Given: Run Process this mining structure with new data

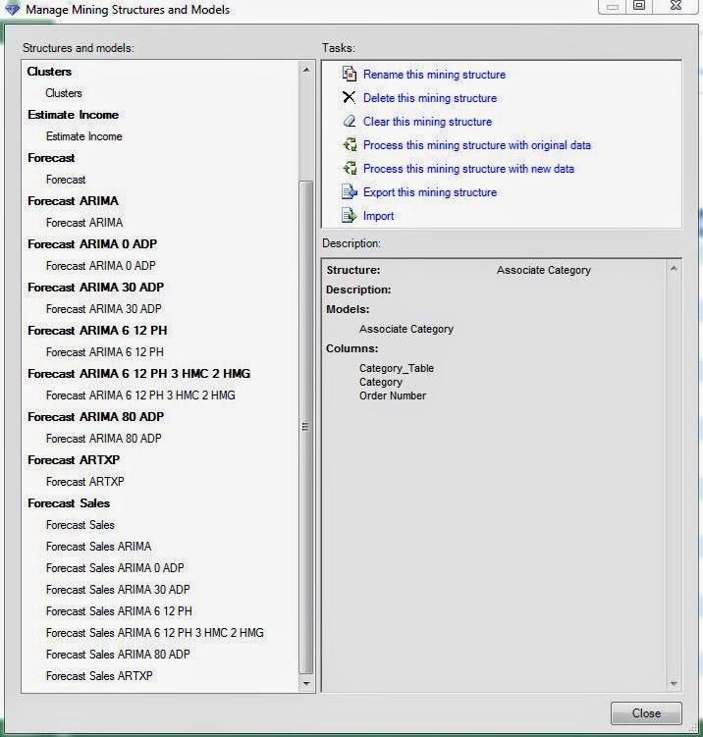Looking at the screenshot, I should tap(468, 168).
